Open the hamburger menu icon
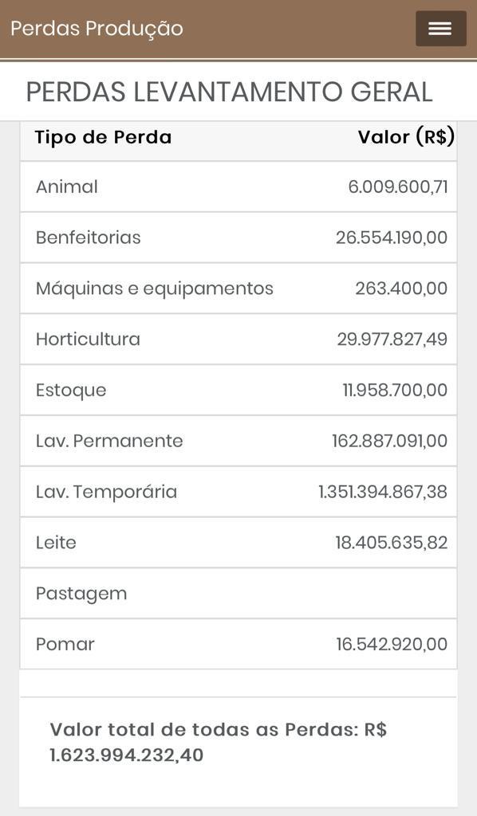The image size is (477, 816). click(440, 29)
